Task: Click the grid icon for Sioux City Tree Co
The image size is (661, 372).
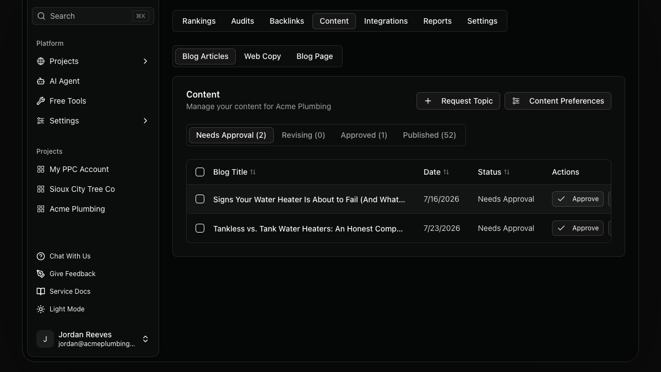Action: (x=41, y=189)
